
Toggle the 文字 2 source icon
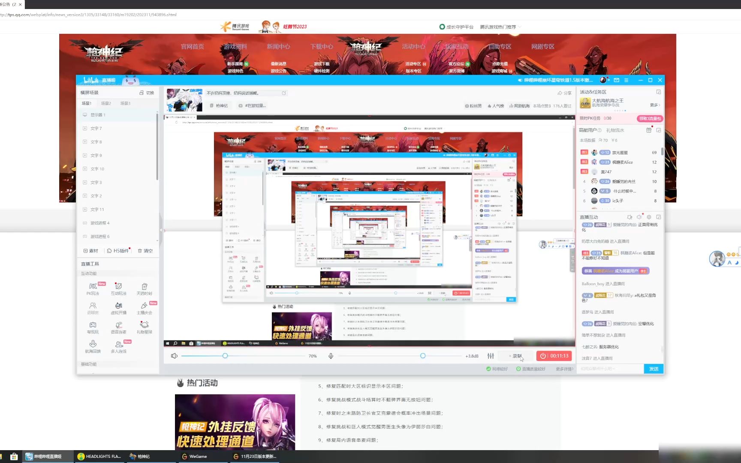pos(85,195)
